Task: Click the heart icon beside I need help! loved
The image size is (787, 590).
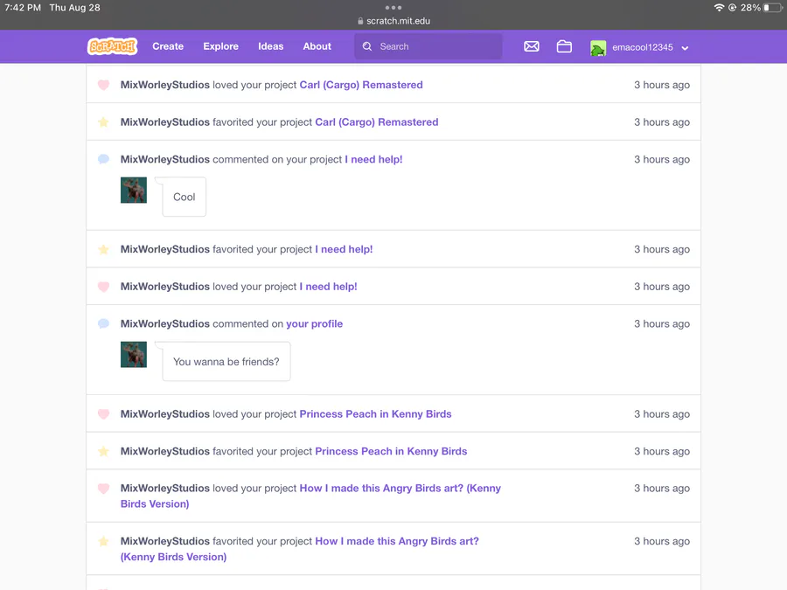Action: pos(103,287)
